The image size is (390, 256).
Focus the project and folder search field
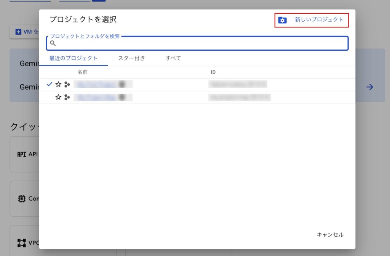coord(197,43)
